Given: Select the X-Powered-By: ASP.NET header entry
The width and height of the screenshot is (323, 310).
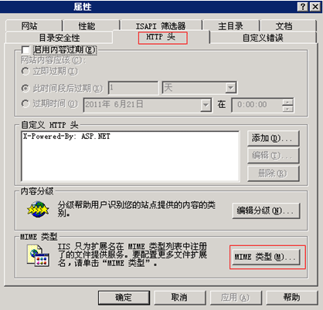Looking at the screenshot, I should pyautogui.click(x=66, y=136).
